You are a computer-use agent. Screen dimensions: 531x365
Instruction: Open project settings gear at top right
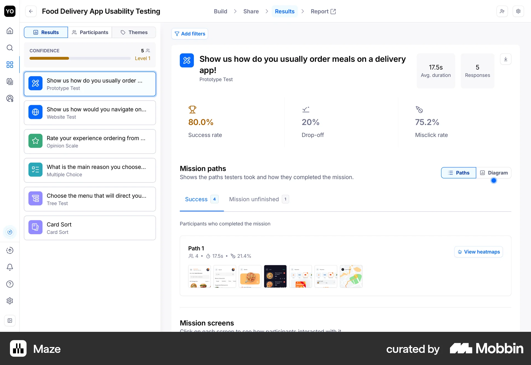point(518,11)
